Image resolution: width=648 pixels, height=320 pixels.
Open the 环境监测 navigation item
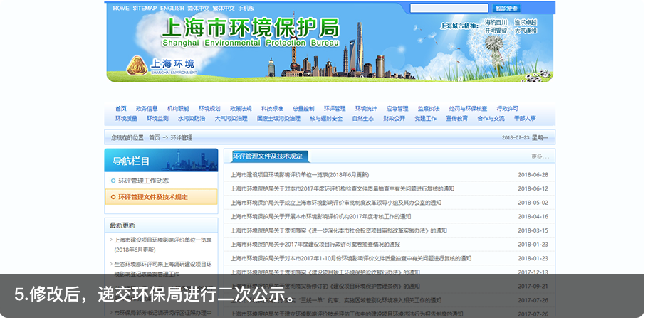(x=157, y=119)
